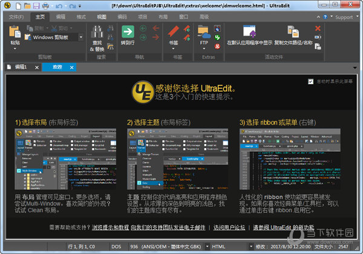Go back using green circled left arrow

143,28
